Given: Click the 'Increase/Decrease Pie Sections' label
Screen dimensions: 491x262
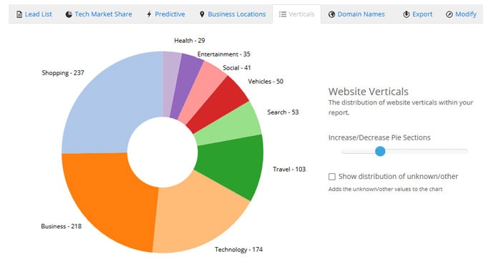Looking at the screenshot, I should [379, 137].
